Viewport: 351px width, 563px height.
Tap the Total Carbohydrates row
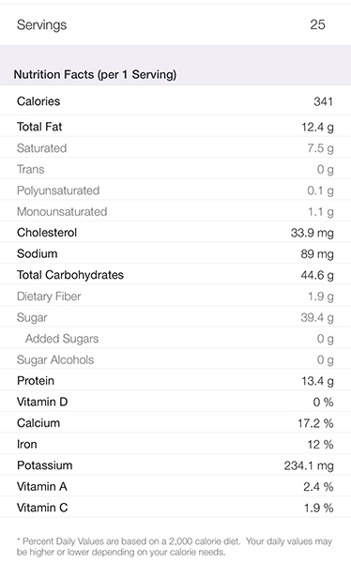[x=175, y=274]
